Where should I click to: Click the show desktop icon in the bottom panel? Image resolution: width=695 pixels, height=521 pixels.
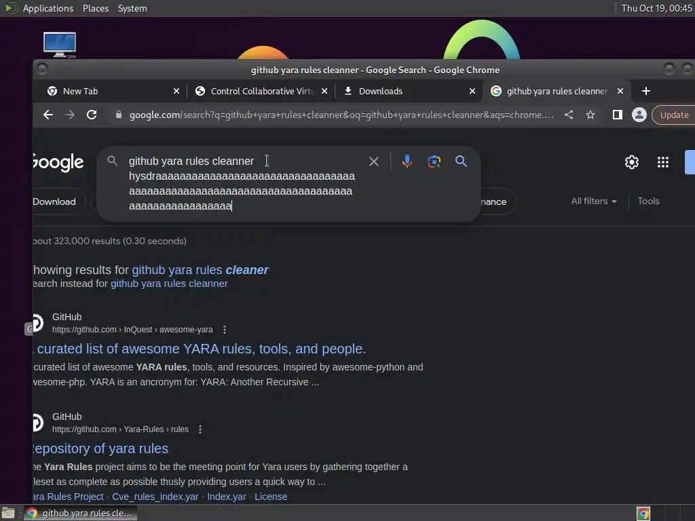[x=8, y=514]
